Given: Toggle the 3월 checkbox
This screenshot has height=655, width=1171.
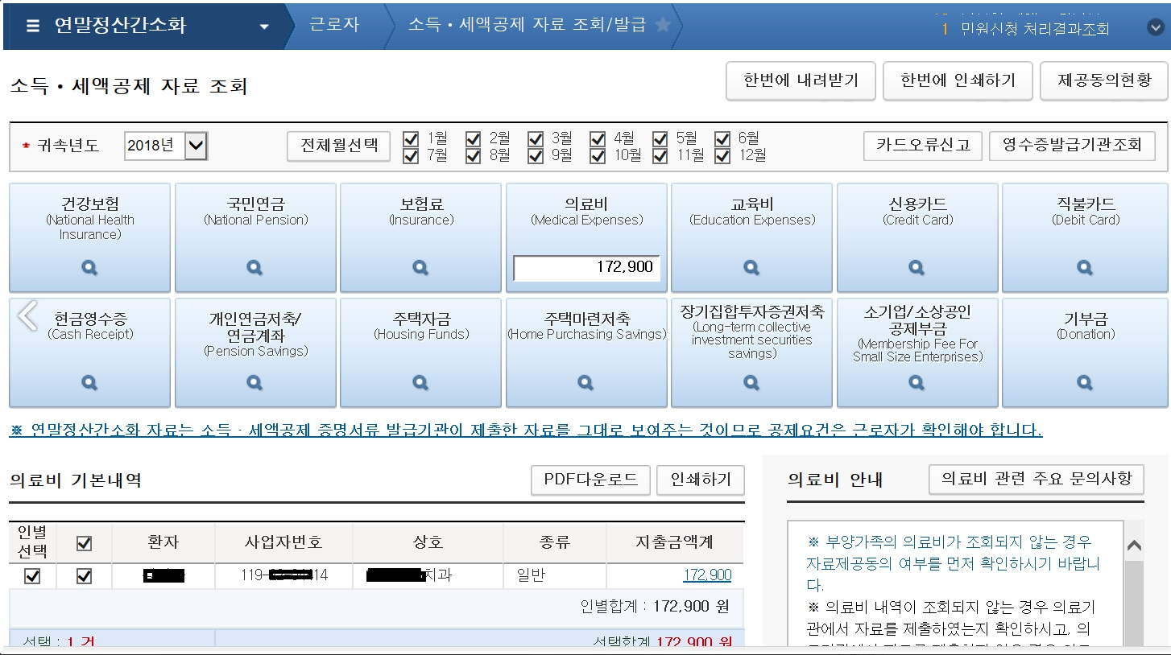Looking at the screenshot, I should [x=536, y=138].
